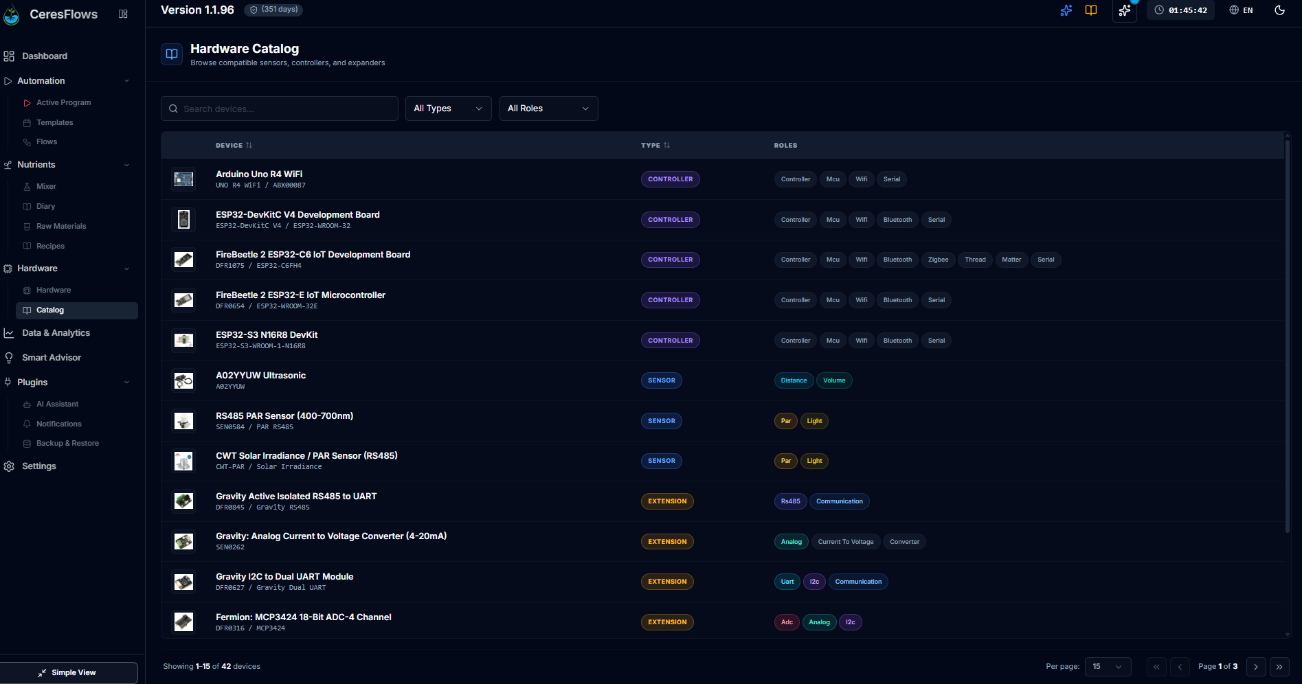Click the boxed sparkles icon in header

point(1125,10)
